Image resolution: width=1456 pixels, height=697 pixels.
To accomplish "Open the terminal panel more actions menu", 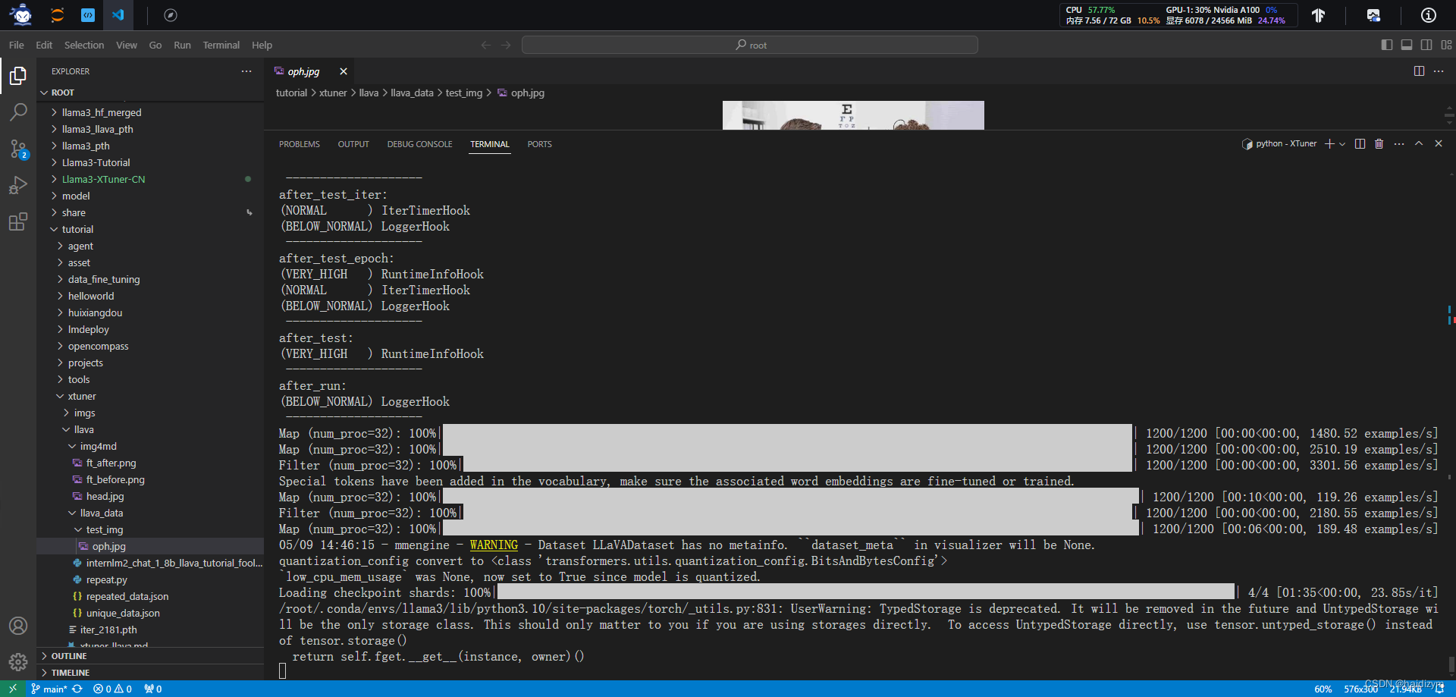I will [1398, 143].
